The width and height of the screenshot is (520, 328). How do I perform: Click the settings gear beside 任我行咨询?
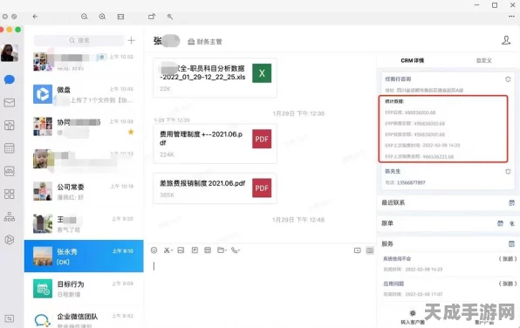click(x=508, y=79)
